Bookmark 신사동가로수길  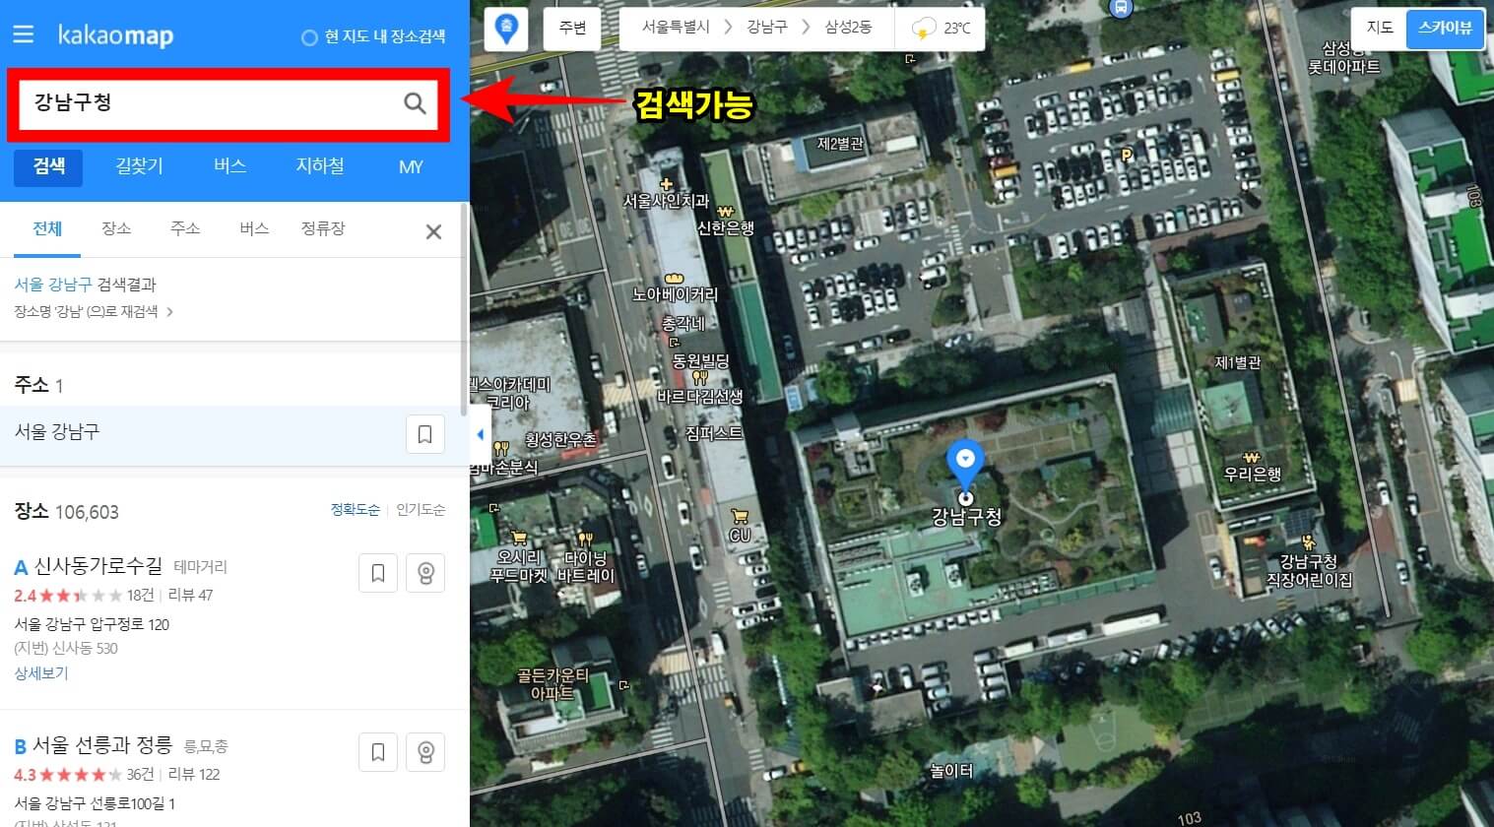tap(378, 573)
